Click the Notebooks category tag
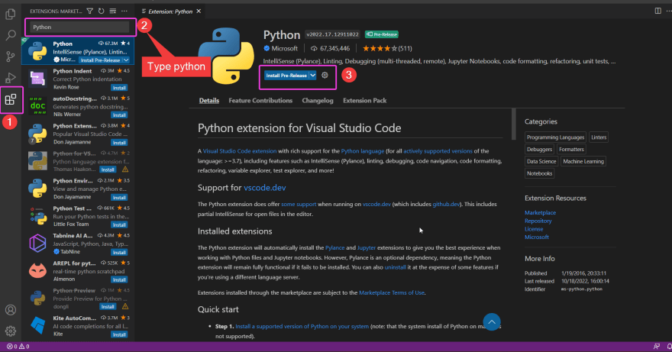Screen dimensions: 672x352 [x=539, y=173]
